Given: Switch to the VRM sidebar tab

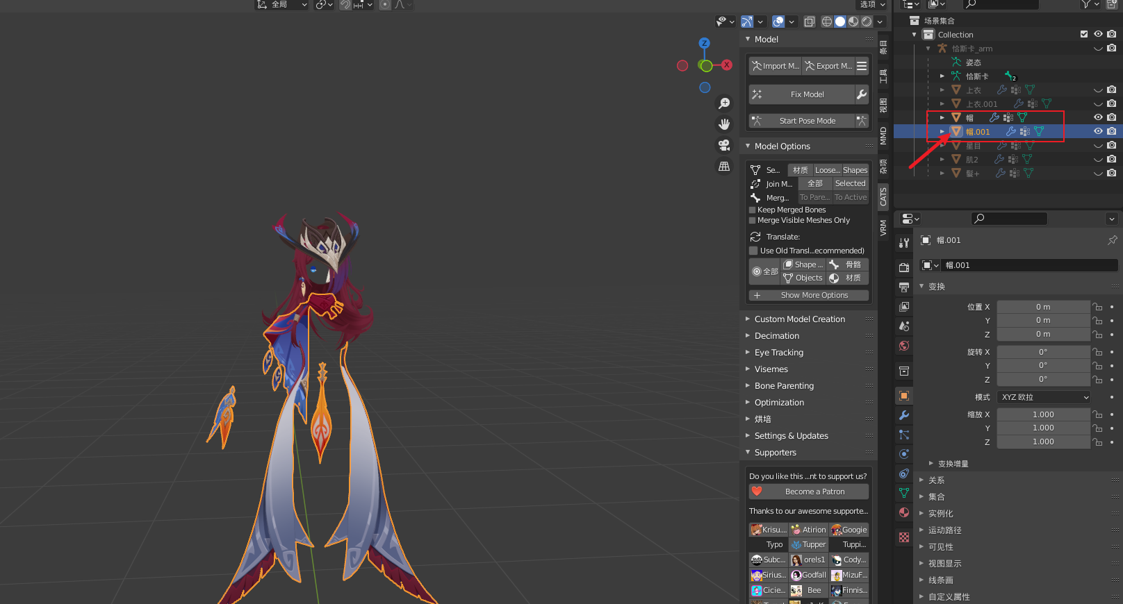Looking at the screenshot, I should (883, 228).
